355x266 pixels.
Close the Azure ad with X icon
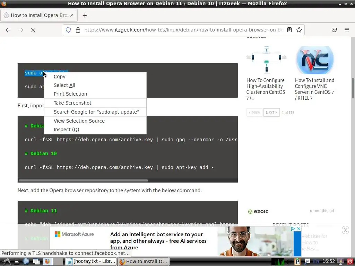click(x=298, y=229)
